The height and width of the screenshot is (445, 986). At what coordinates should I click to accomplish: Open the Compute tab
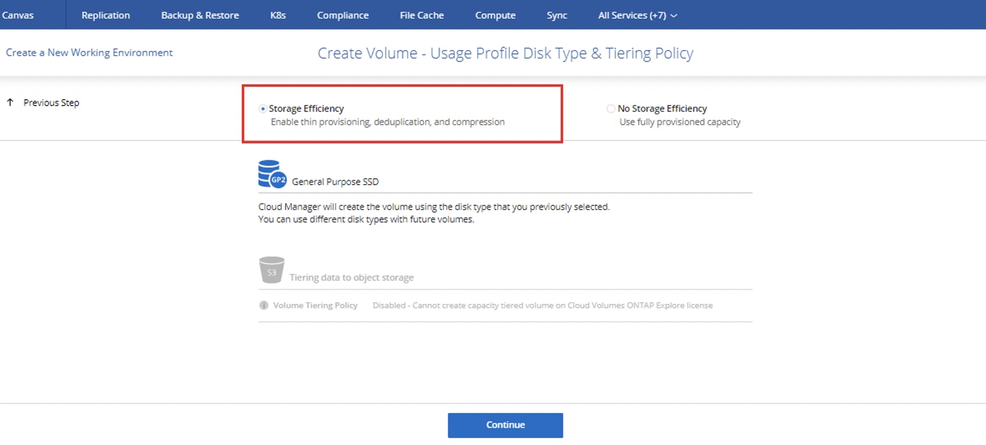pyautogui.click(x=495, y=15)
